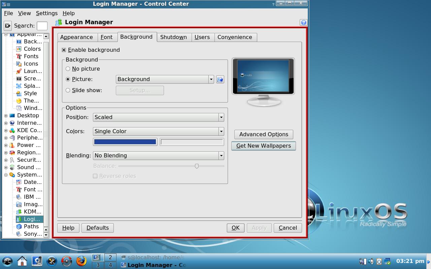Click the Help button at the bottom left
Viewport: 431px width, 269px height.
click(x=68, y=228)
